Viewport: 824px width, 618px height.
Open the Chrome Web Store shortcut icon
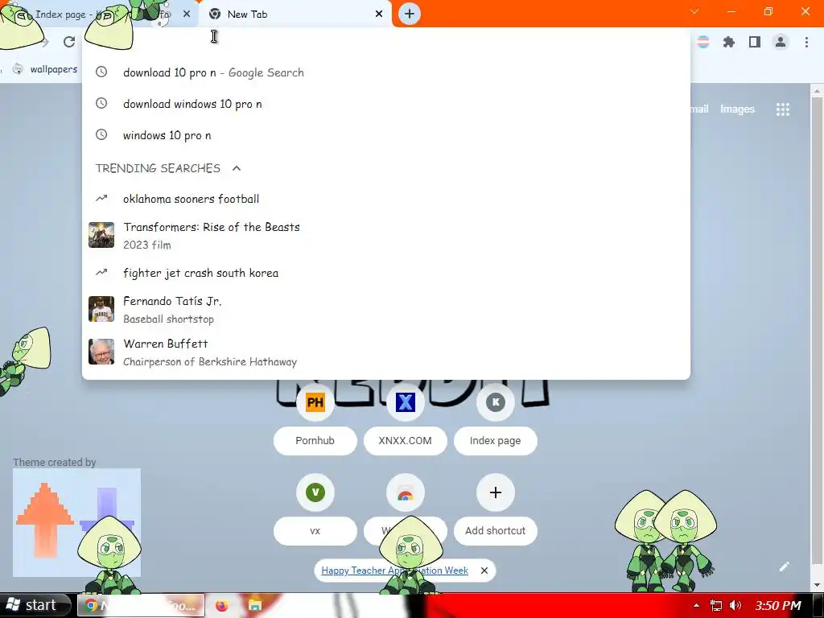[x=406, y=492]
